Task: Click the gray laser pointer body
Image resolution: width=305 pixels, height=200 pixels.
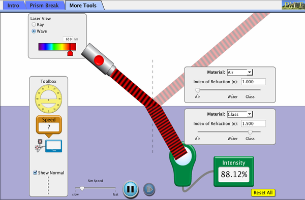Action: [99, 59]
